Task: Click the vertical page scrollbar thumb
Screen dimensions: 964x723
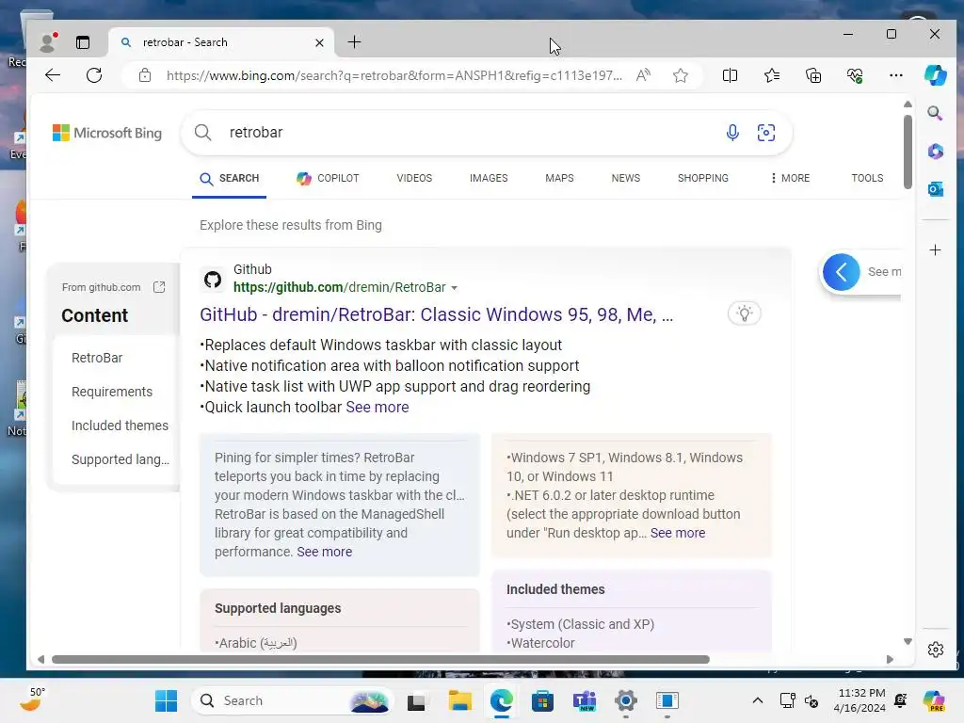Action: 908,152
